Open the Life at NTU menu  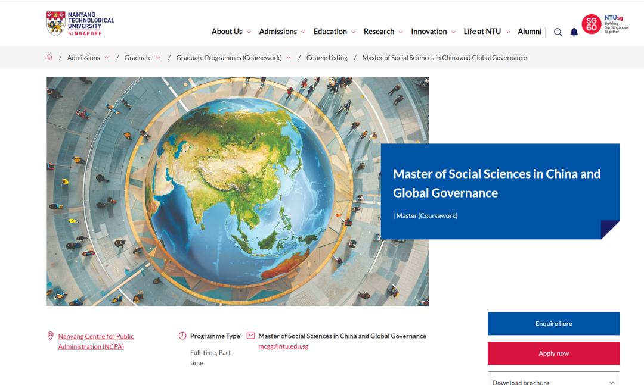pos(486,32)
